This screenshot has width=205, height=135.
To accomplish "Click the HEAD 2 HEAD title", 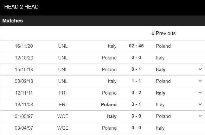I will tap(22, 7).
